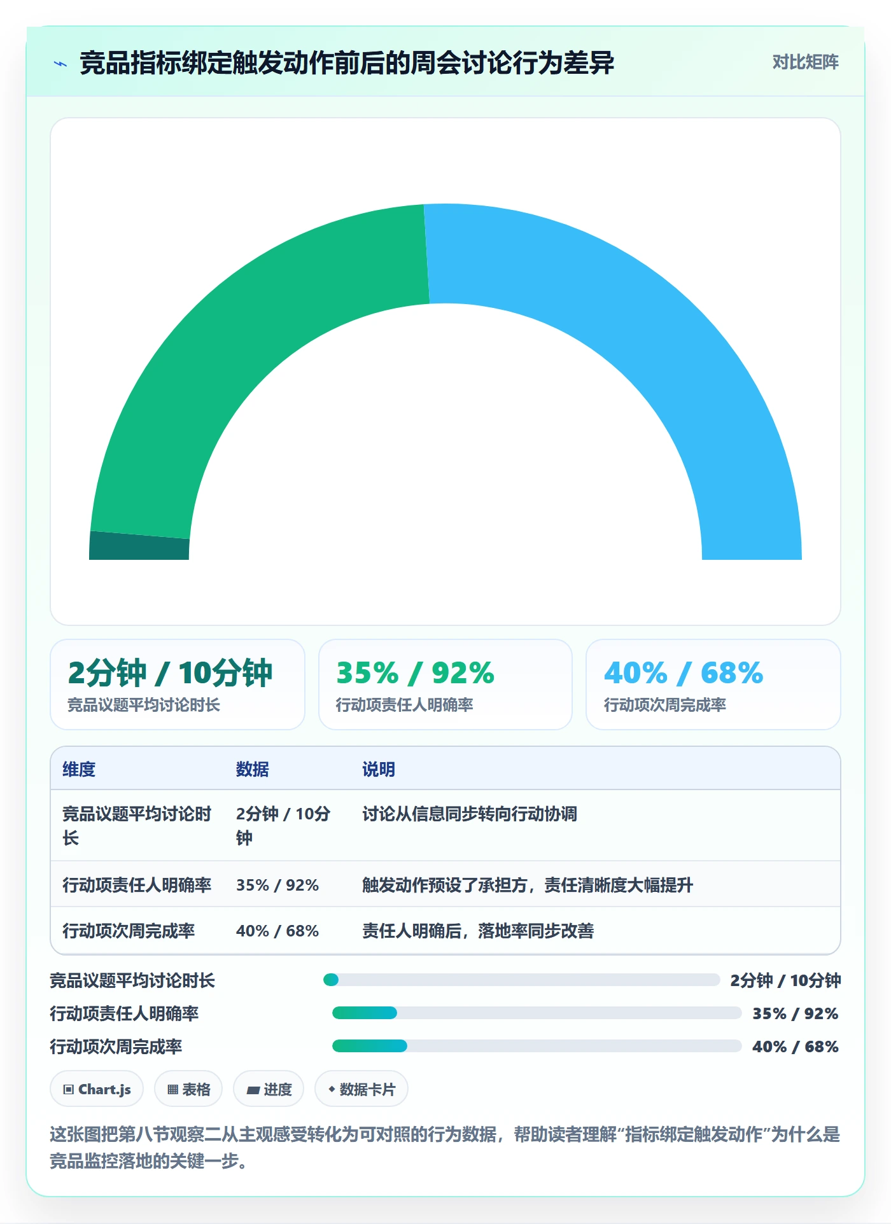
Task: Click the 维度 column header
Action: (x=79, y=769)
